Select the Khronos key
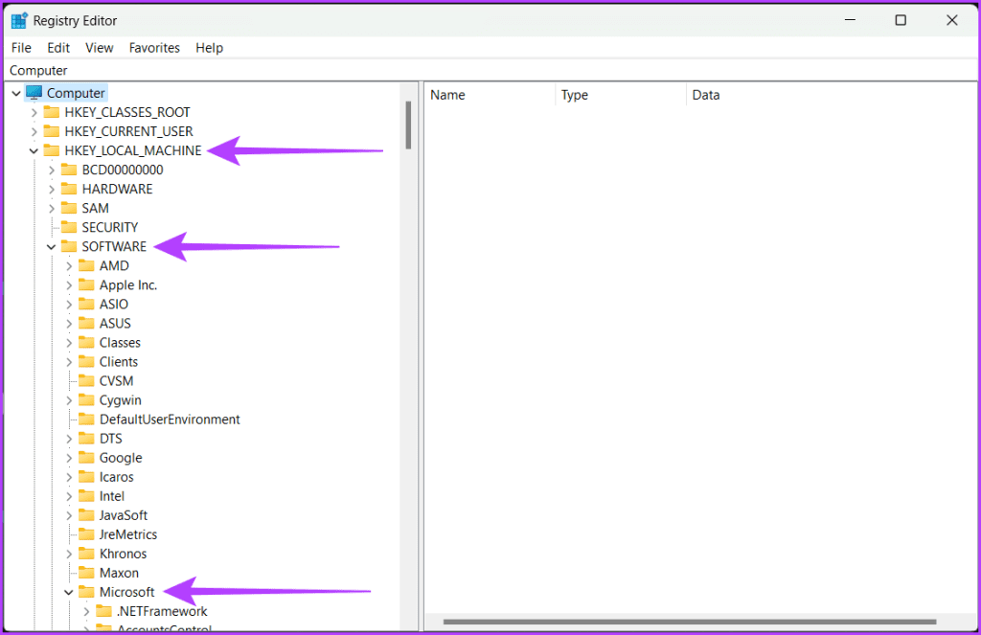 point(123,554)
